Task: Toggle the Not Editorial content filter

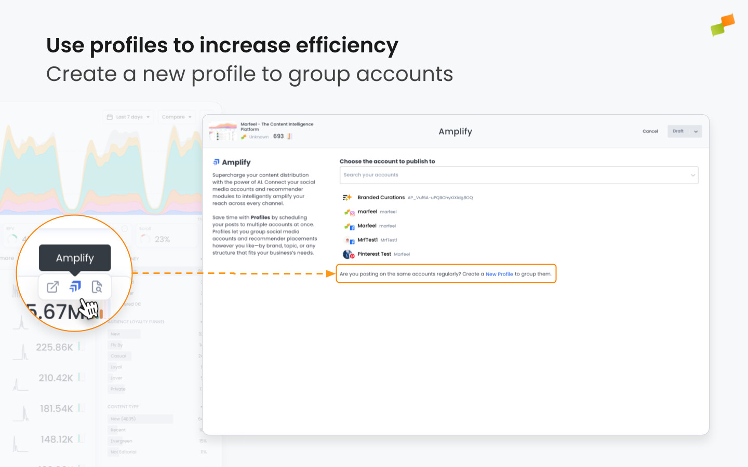Action: click(x=123, y=451)
